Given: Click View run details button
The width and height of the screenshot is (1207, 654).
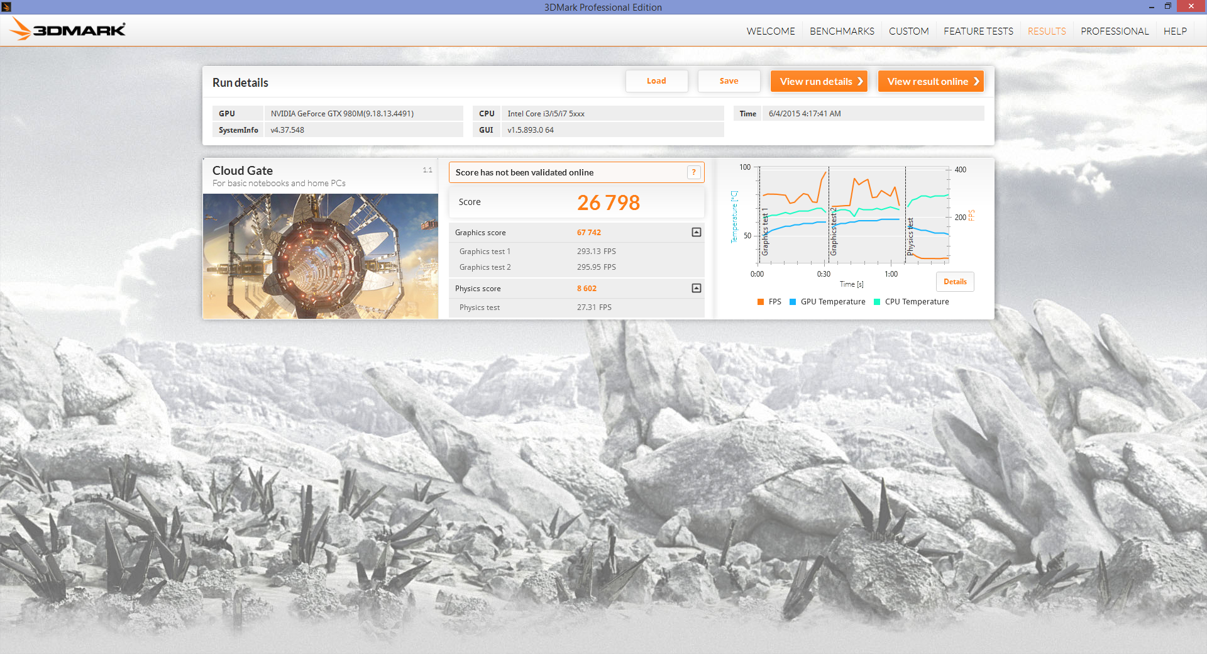Looking at the screenshot, I should click(819, 81).
